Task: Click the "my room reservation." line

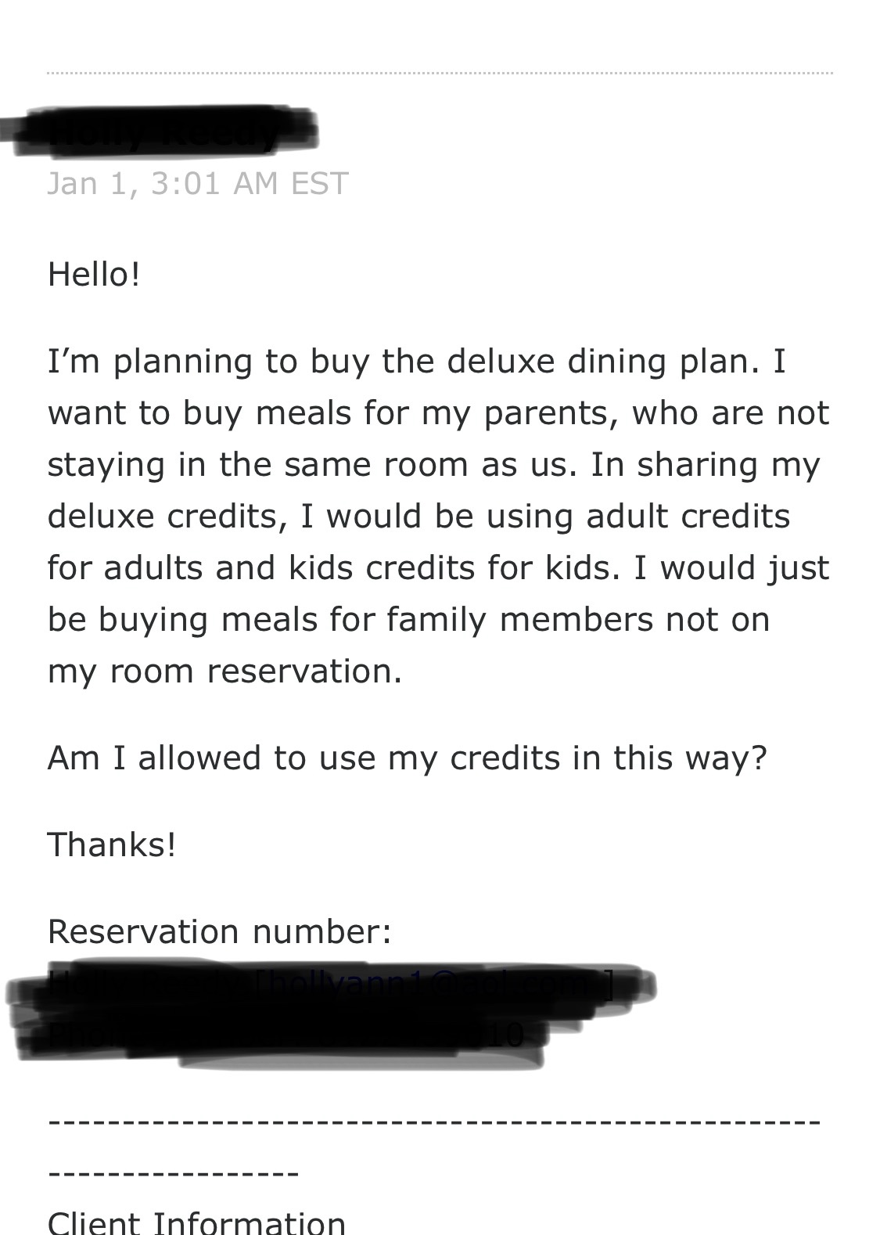Action: pos(224,671)
